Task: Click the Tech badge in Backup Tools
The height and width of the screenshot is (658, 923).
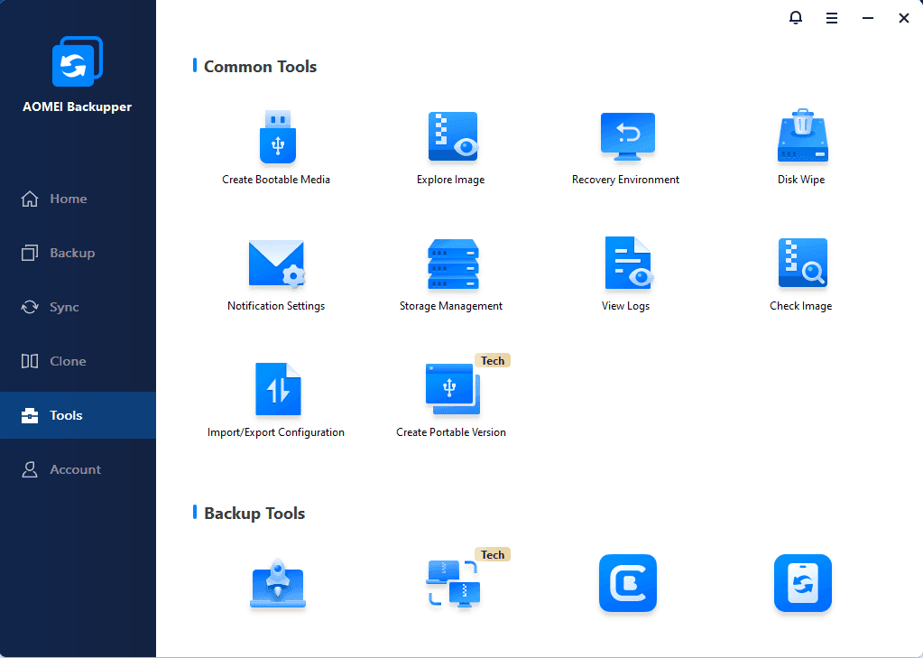Action: 493,555
